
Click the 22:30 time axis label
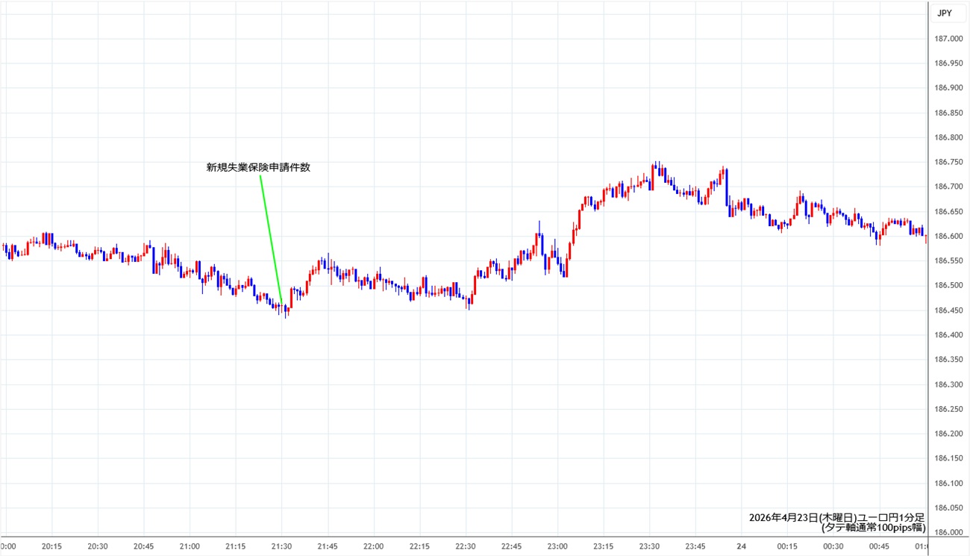[466, 546]
